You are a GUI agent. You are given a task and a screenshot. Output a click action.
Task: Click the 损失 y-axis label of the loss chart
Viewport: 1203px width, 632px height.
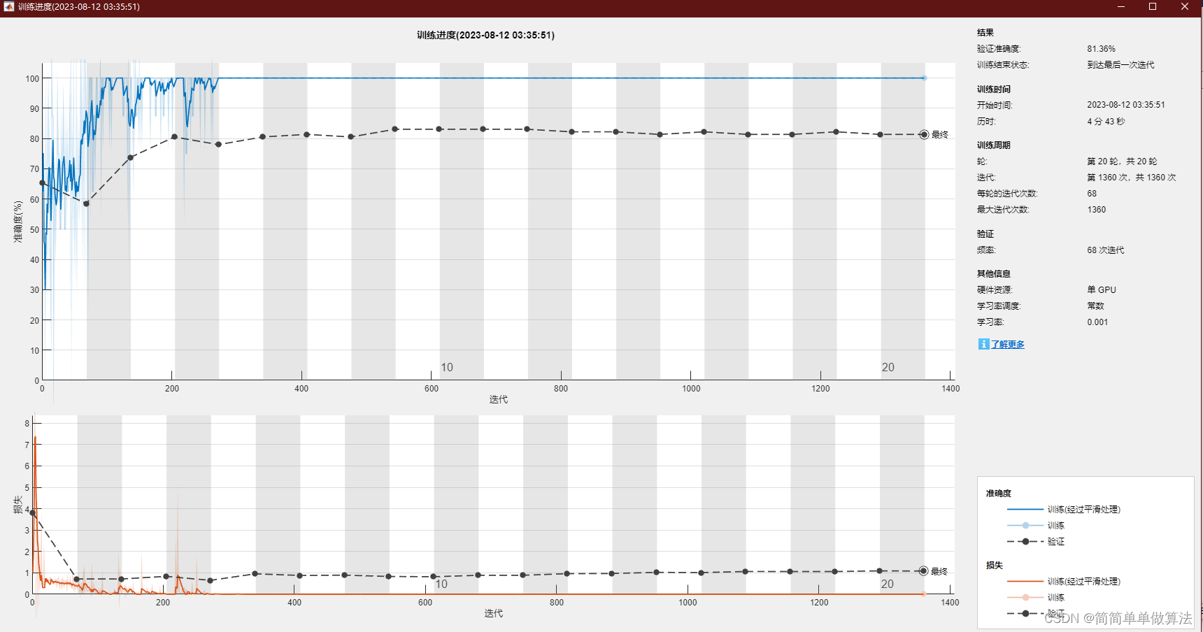pyautogui.click(x=18, y=505)
